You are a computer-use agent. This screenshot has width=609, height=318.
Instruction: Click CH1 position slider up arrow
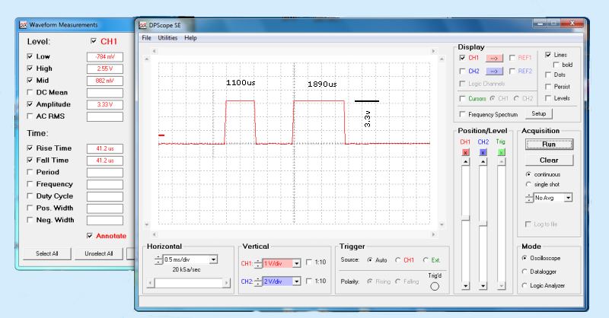point(465,161)
